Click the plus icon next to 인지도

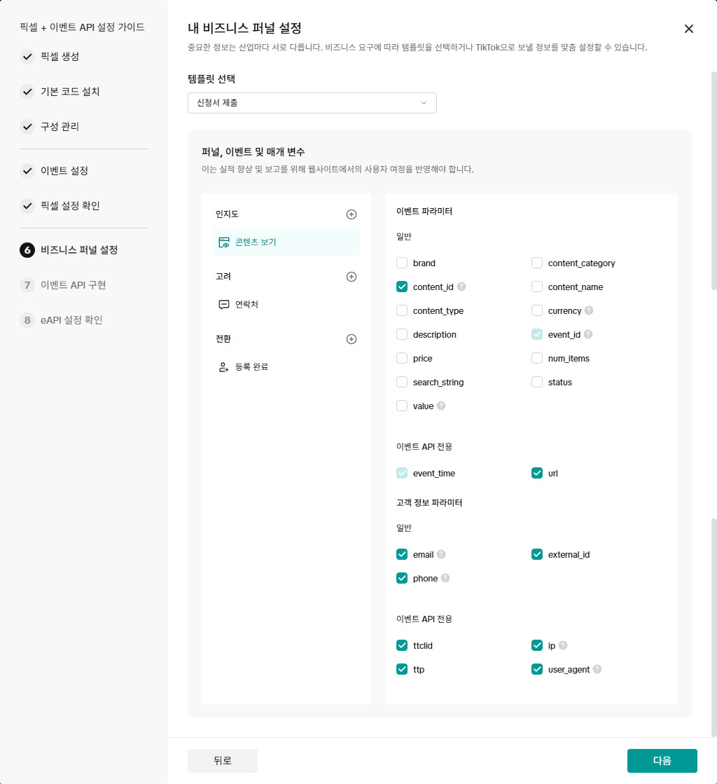point(351,214)
